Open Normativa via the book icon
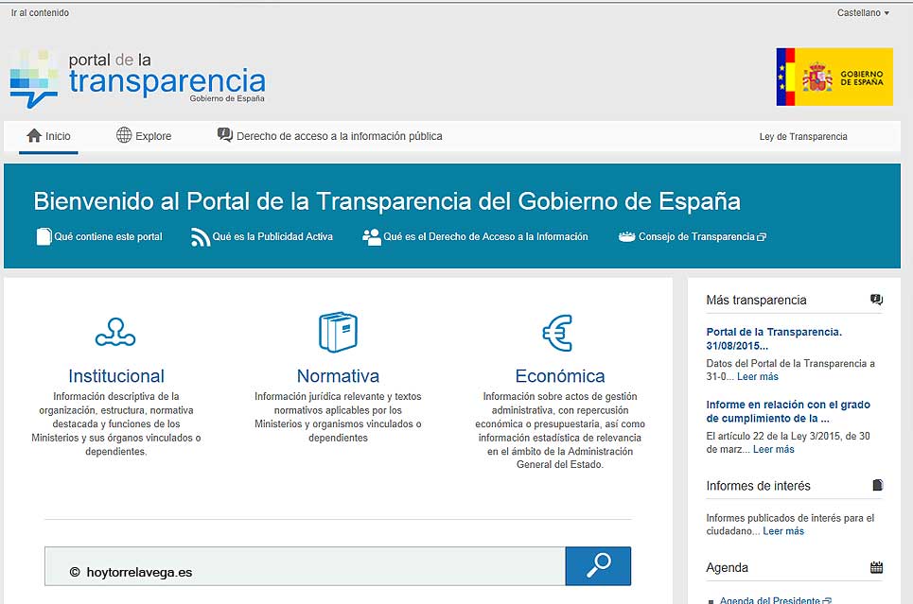This screenshot has width=913, height=604. pos(338,332)
